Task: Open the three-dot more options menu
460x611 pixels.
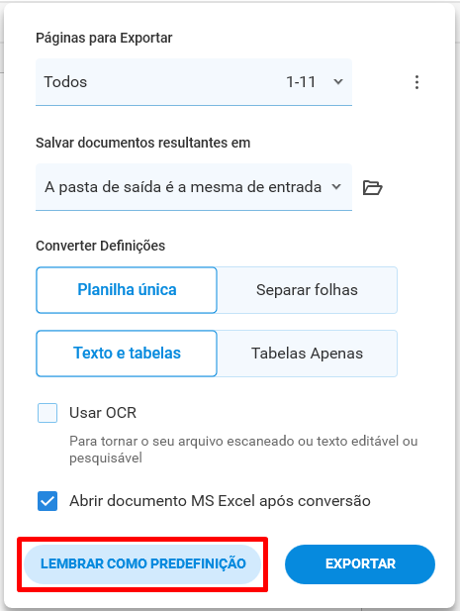Action: coord(416,82)
